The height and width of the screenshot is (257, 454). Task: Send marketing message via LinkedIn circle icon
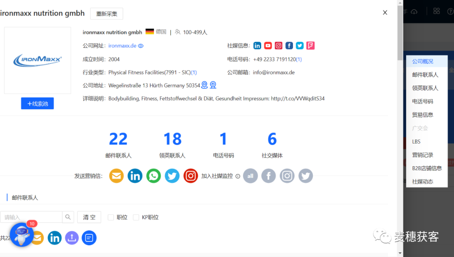135,176
